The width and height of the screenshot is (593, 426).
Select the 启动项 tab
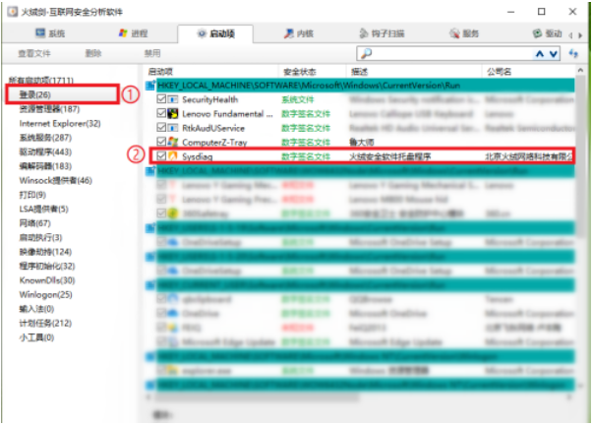pos(216,33)
